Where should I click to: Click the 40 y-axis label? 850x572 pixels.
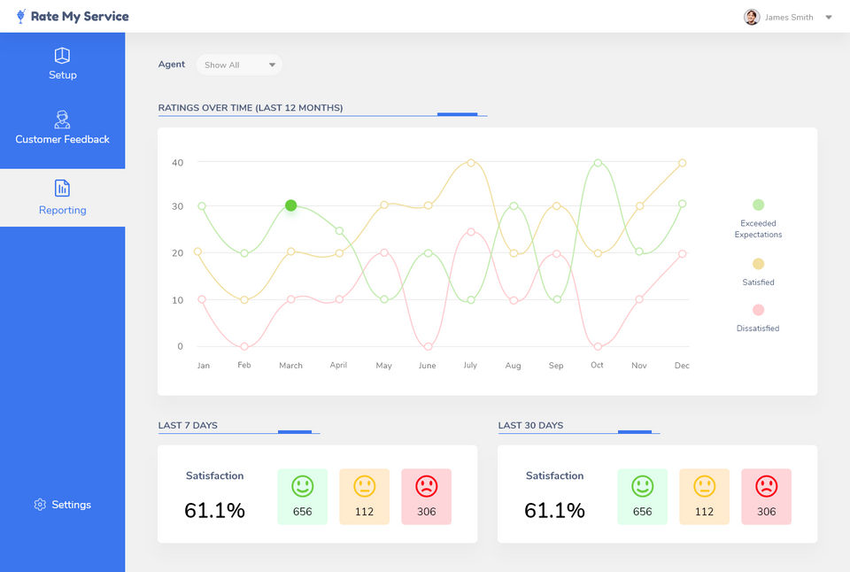tap(178, 163)
